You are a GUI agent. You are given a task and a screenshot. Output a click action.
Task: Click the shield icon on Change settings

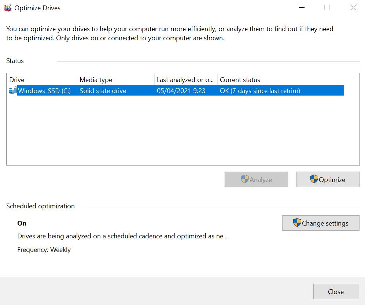297,223
